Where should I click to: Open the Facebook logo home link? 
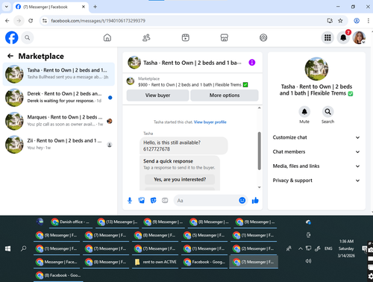(12, 37)
